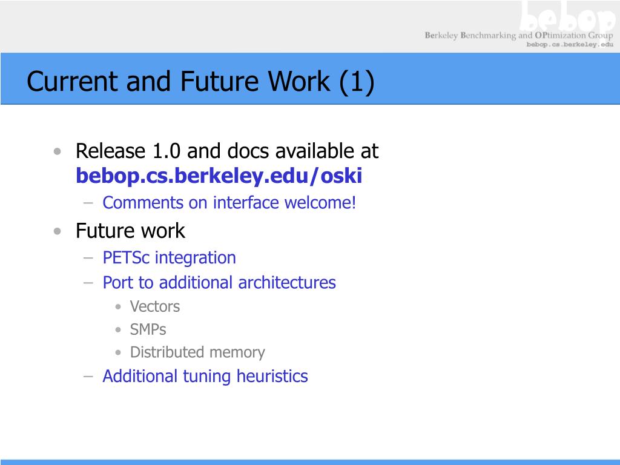The height and width of the screenshot is (465, 620).
Task: Click the bebop logo in header
Action: coord(567,16)
